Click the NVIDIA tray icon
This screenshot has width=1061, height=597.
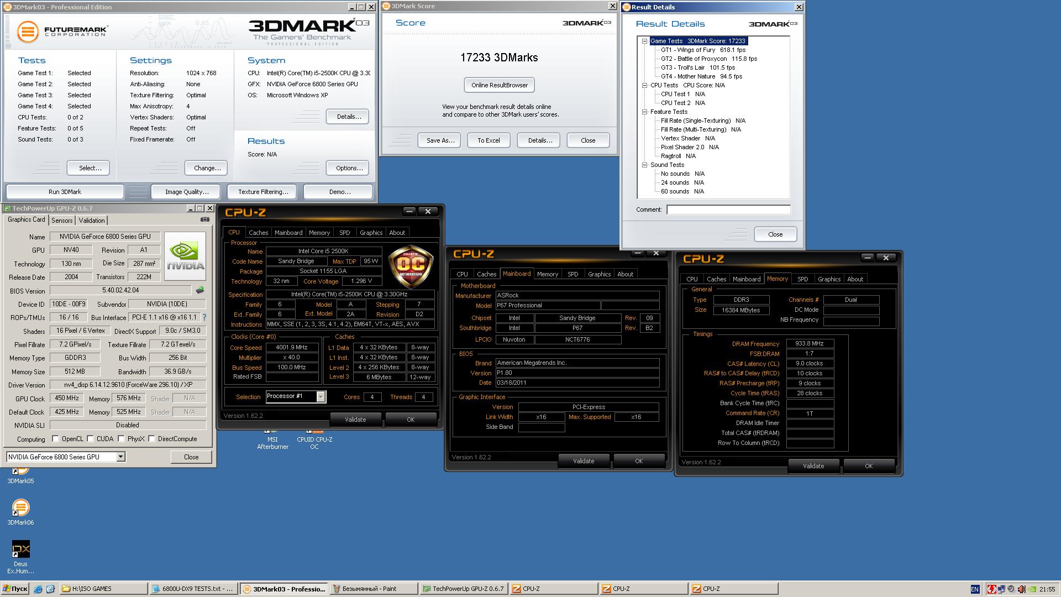tap(1032, 589)
